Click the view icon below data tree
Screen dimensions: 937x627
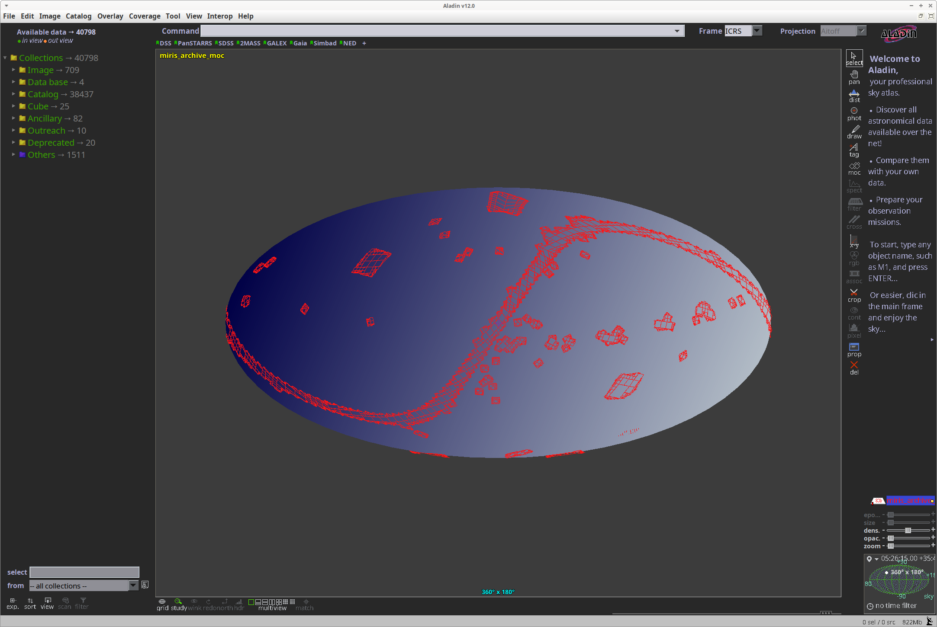[47, 603]
